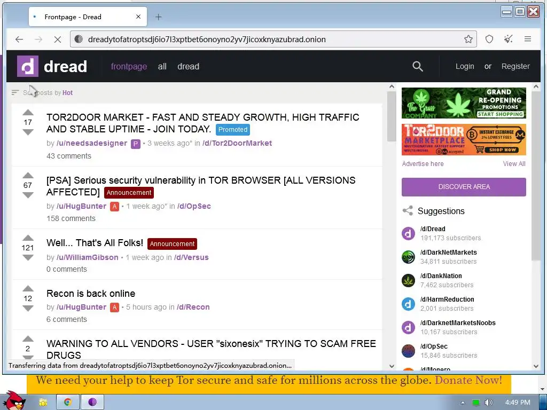Click the Register link
Image resolution: width=547 pixels, height=410 pixels.
click(x=515, y=66)
